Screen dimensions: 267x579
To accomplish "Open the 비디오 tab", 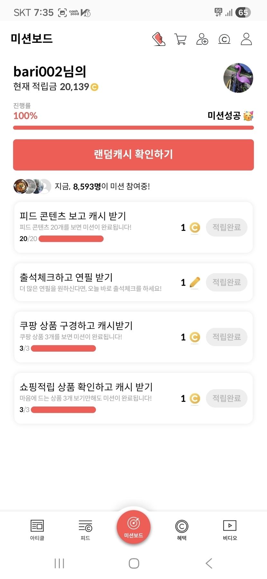I will pos(230,529).
